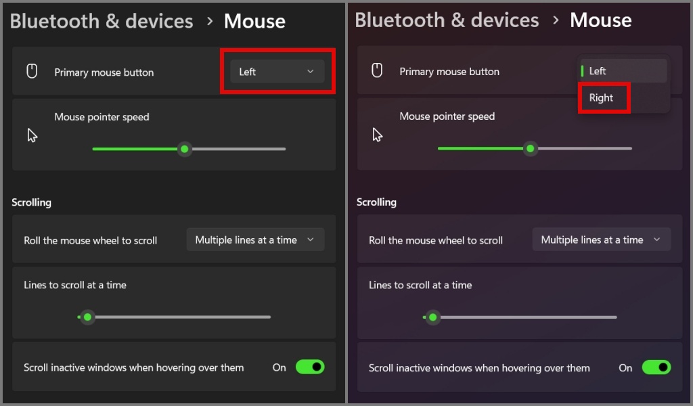Click Mouse pointer speed slider handle, left-hand screenshot
Screen dimensions: 693x406
[184, 149]
